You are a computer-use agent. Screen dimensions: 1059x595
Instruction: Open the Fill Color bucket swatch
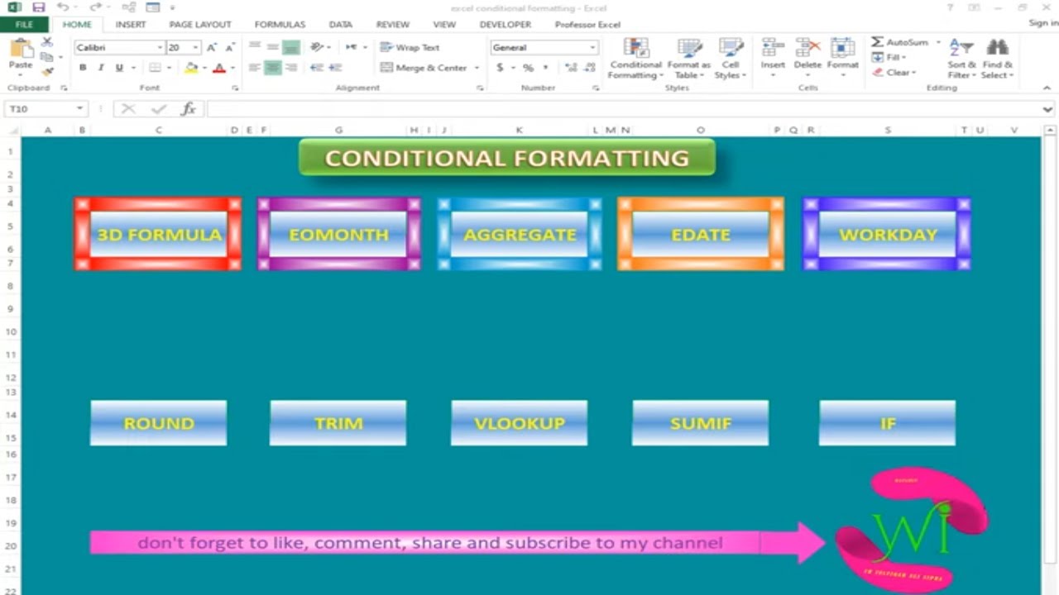191,68
